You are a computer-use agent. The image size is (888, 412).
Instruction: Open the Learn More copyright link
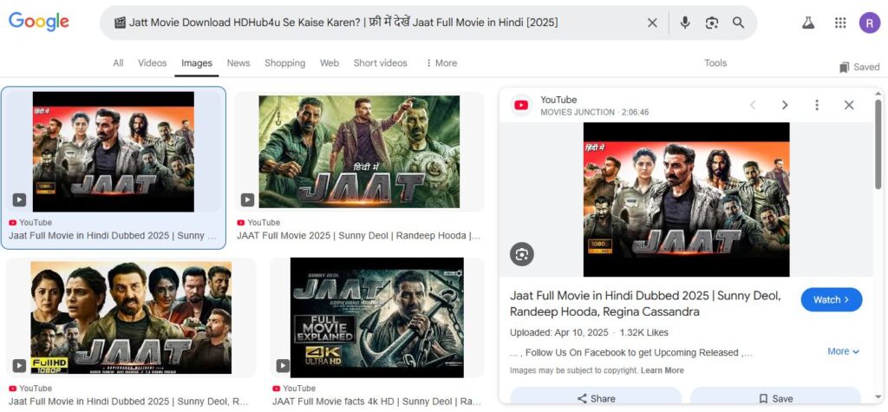[662, 370]
